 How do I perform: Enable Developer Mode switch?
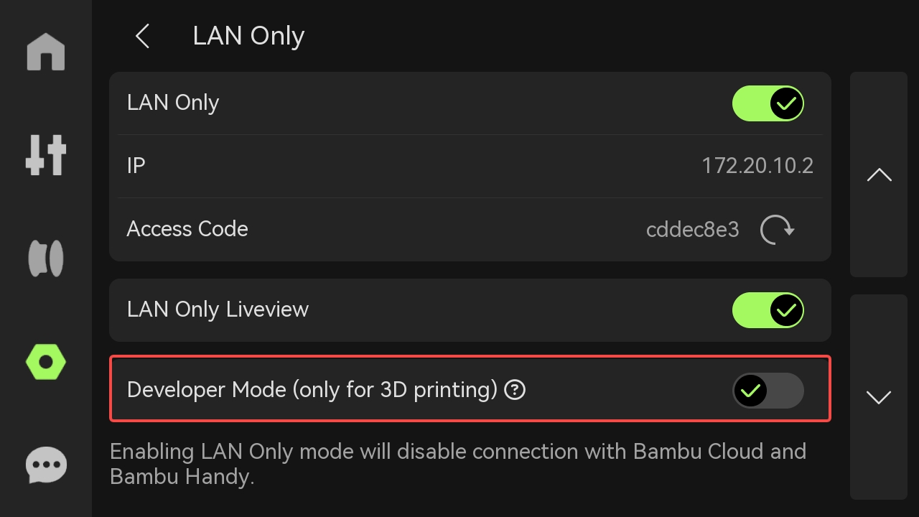(x=768, y=390)
